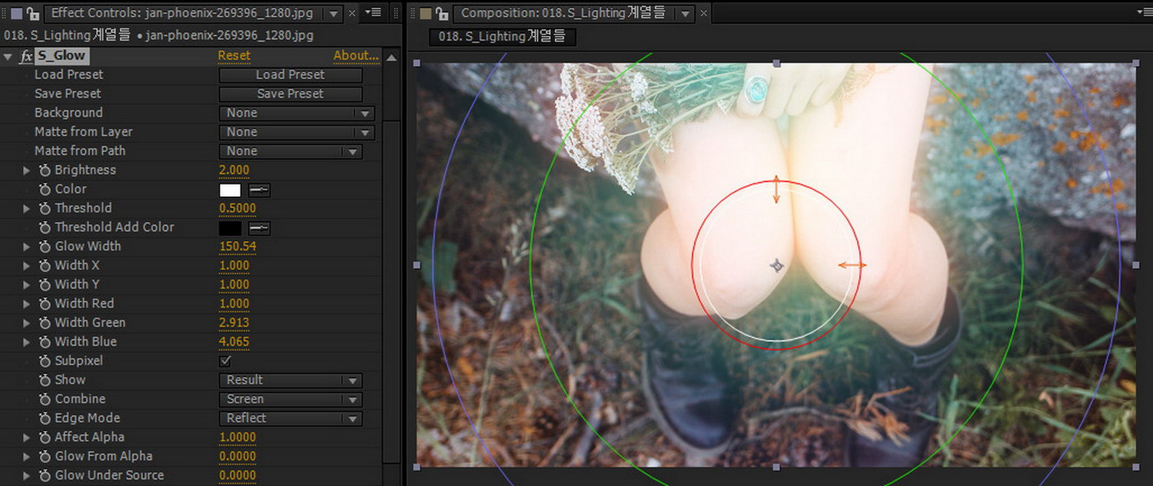Open the Combine dropdown set to Screen

(291, 399)
